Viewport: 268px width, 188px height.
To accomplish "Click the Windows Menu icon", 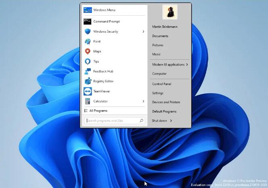I will point(88,10).
